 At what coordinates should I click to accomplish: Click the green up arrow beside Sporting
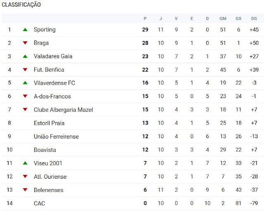click(25, 29)
